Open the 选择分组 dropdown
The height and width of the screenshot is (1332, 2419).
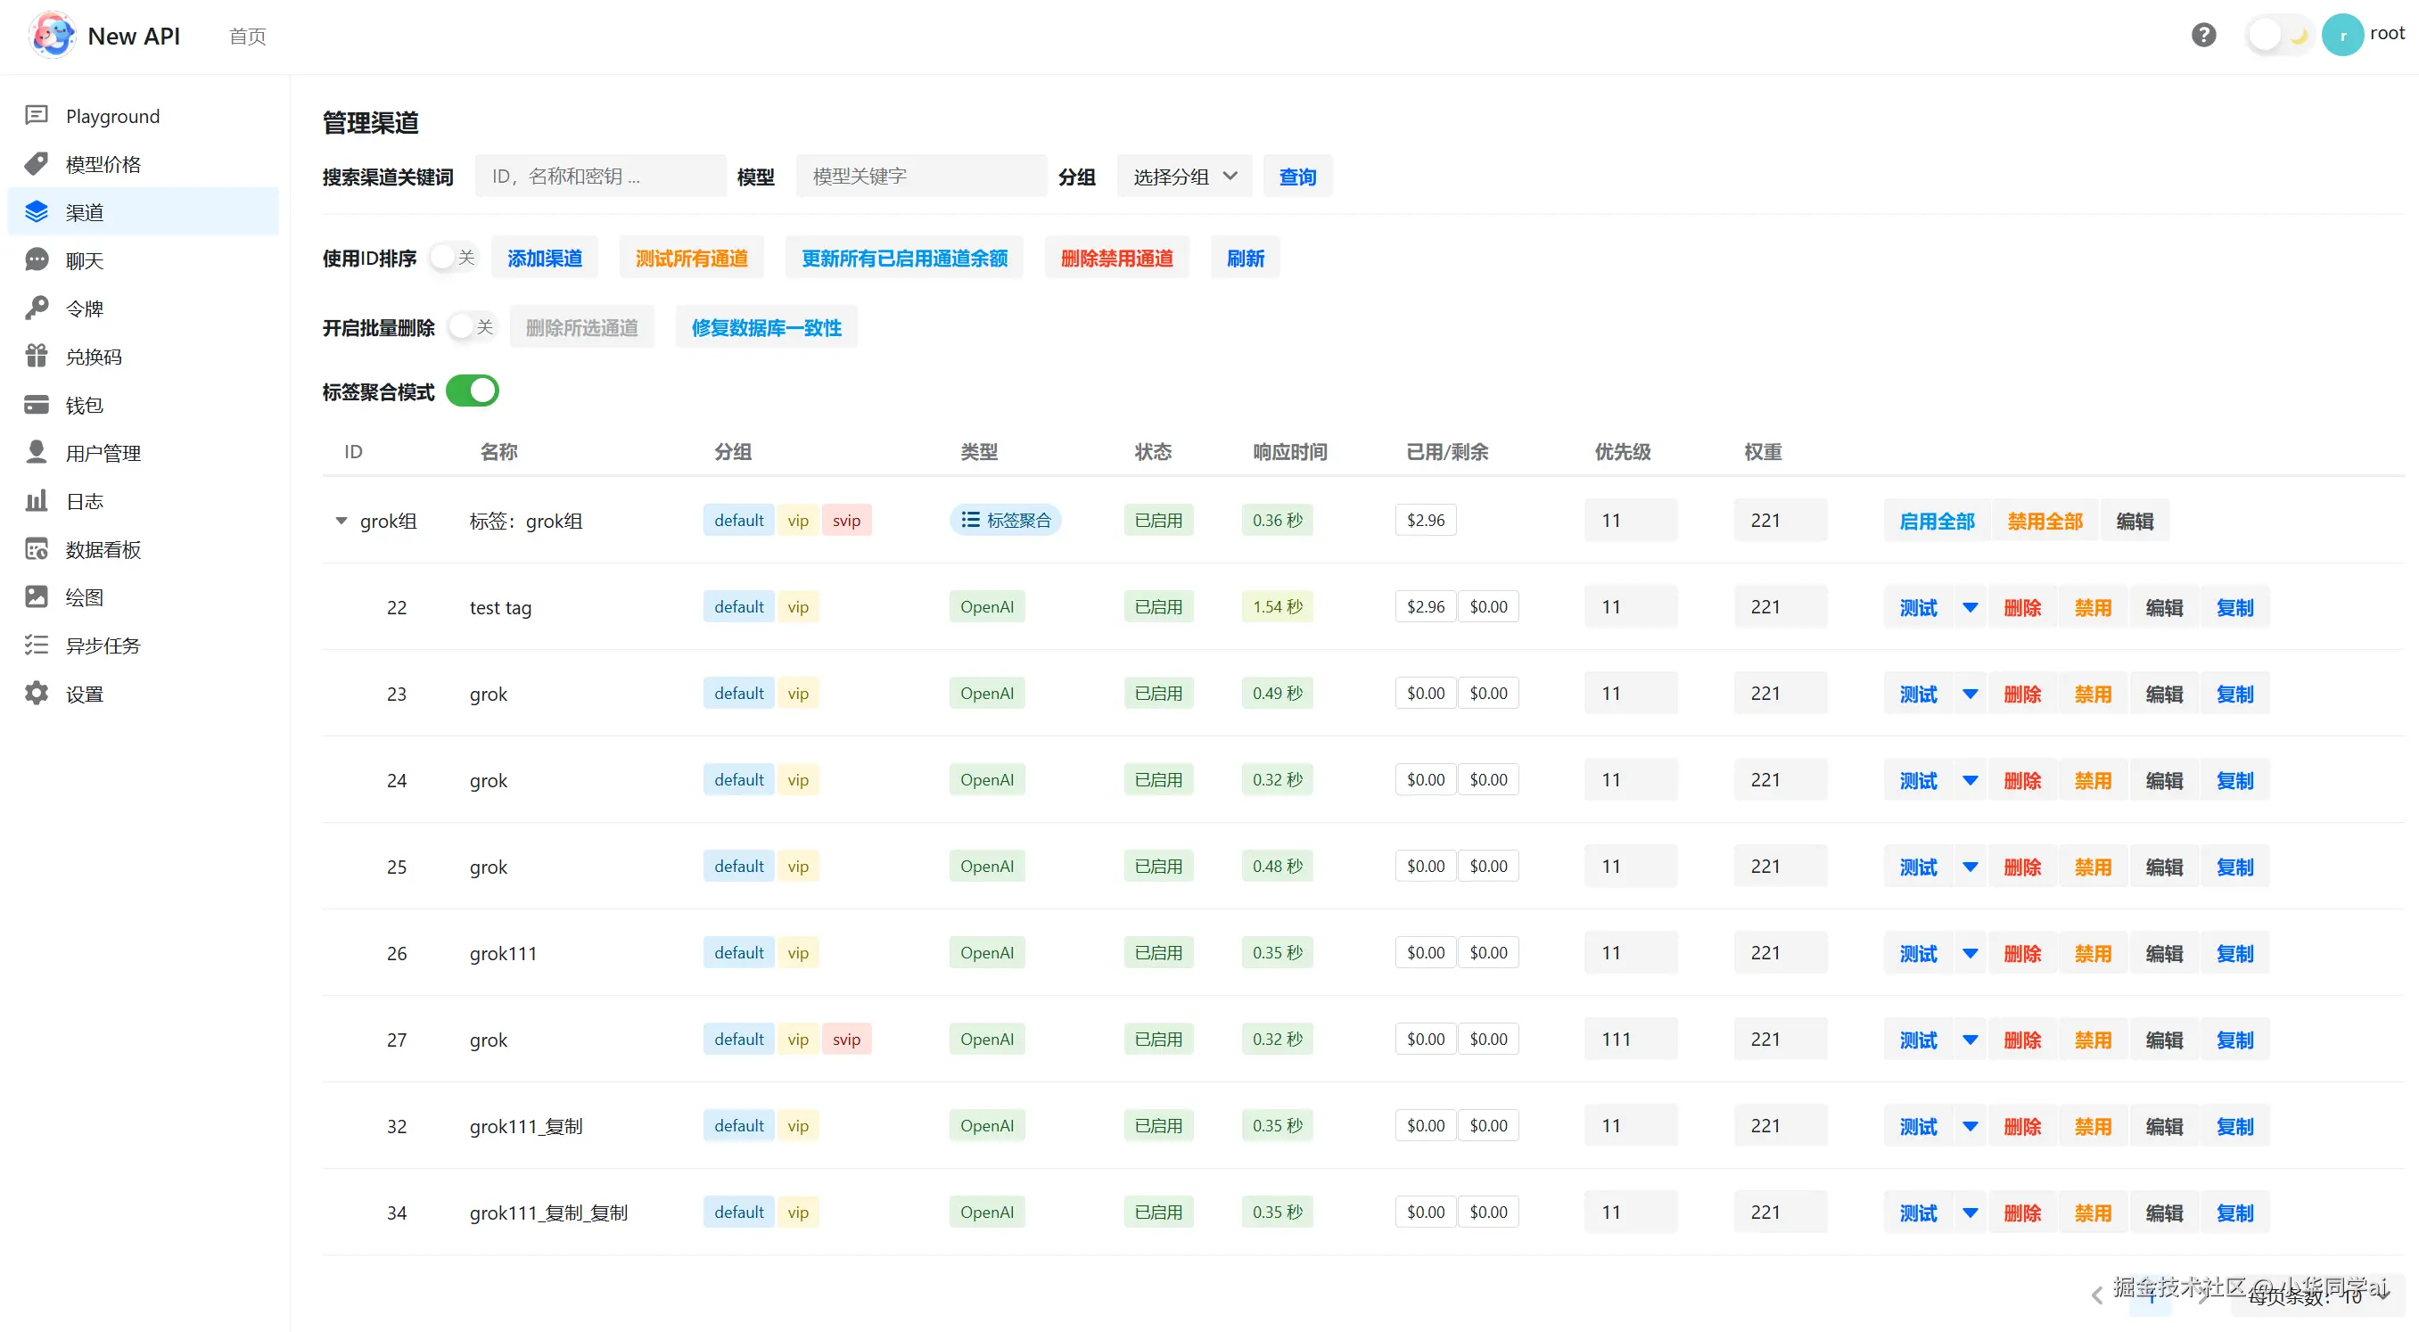[1184, 177]
